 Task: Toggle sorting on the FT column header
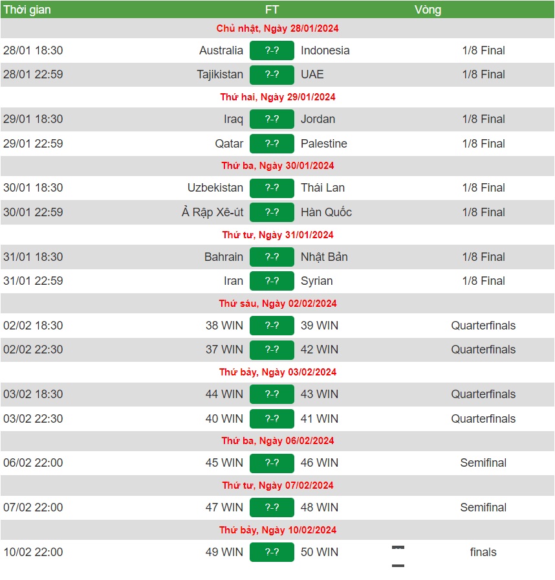pyautogui.click(x=272, y=10)
